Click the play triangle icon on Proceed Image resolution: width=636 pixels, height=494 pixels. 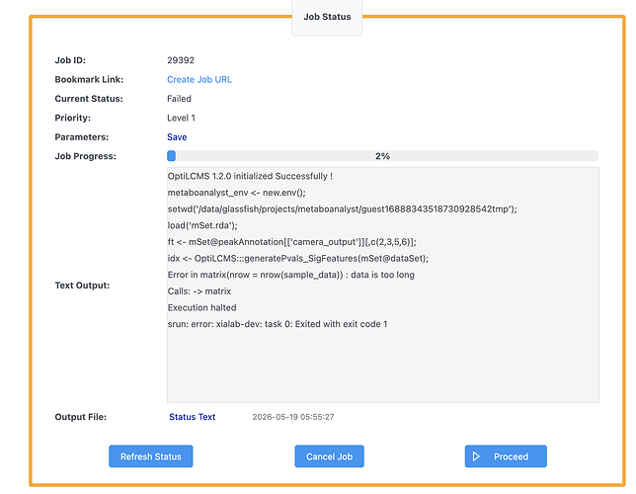click(476, 456)
